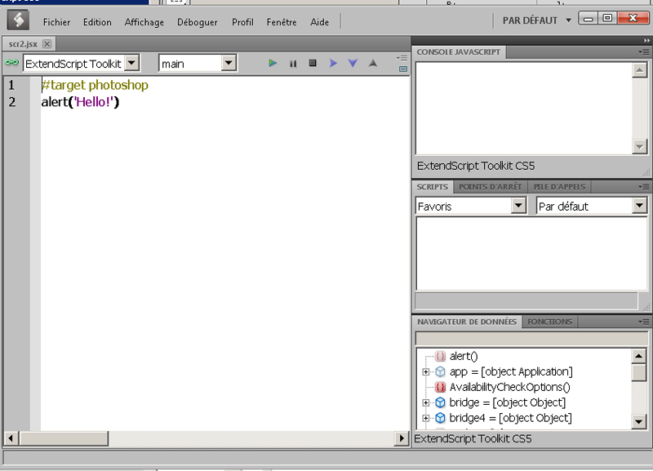The width and height of the screenshot is (653, 471).
Task: Stop script execution
Action: point(313,63)
